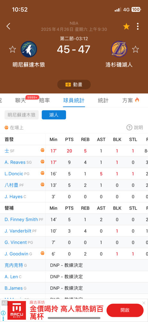148x322 pixels.
Task: Favorite the Lakers with the star outline
Action: click(x=135, y=49)
